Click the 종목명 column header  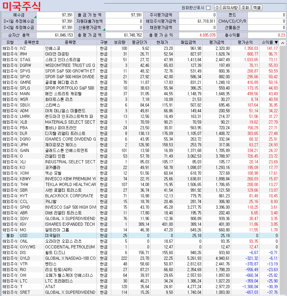coord(70,42)
